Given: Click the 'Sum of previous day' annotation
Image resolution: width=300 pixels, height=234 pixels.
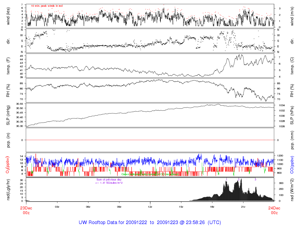Looking at the screenshot, I should coord(109,180).
